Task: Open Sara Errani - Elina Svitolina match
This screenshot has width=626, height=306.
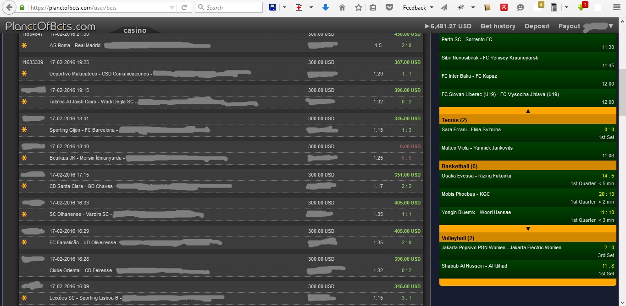Action: 528,133
